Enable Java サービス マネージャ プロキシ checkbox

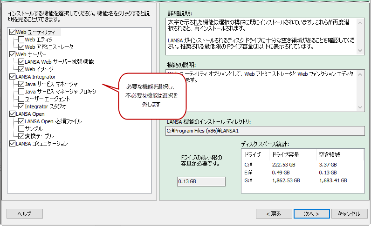coord(21,92)
